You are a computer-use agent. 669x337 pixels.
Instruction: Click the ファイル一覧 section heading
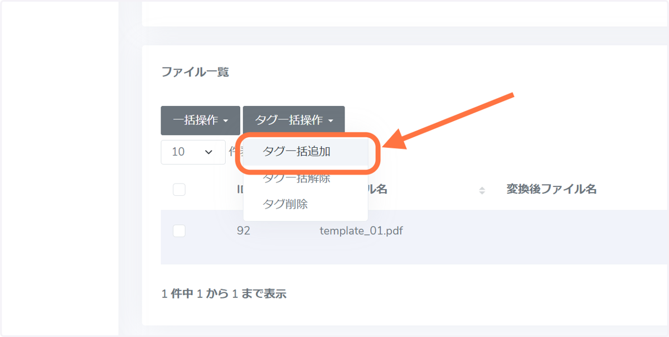point(195,72)
